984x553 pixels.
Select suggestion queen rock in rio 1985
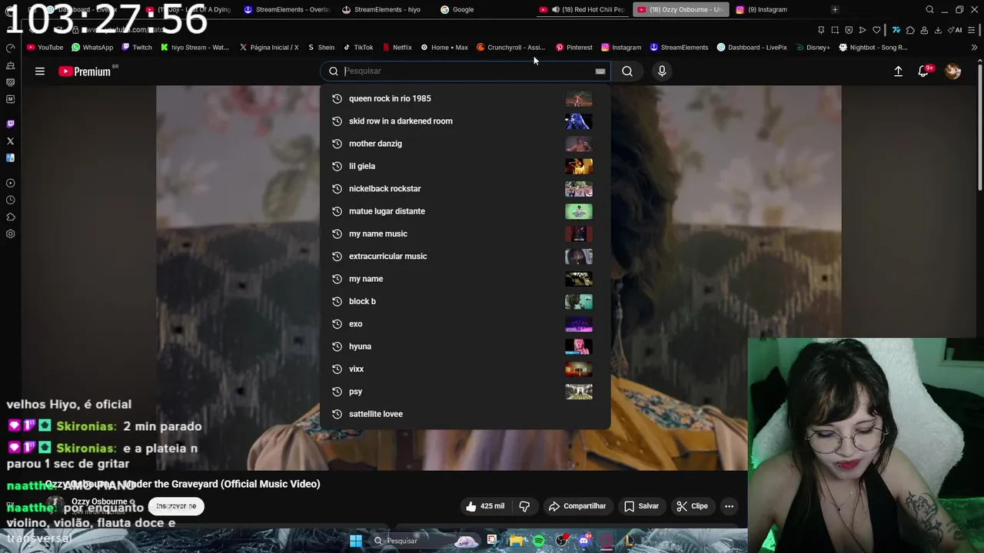tap(465, 98)
